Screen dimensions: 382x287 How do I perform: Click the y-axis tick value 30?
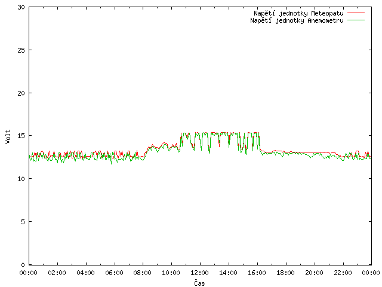21,7
